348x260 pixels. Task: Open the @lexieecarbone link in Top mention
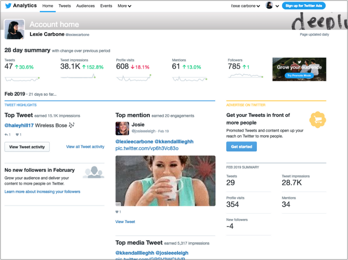[134, 141]
